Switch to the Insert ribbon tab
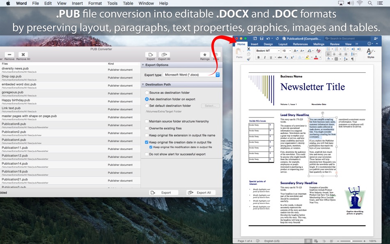390x244 pixels. [254, 44]
